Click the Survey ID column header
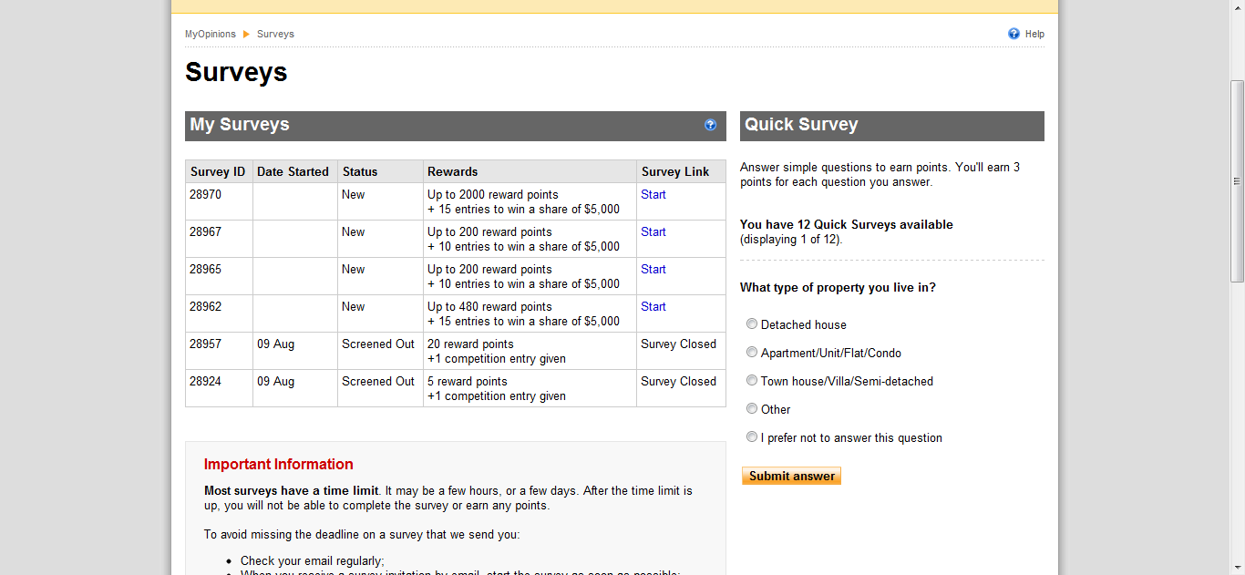Screen dimensions: 1245x575 coord(218,171)
